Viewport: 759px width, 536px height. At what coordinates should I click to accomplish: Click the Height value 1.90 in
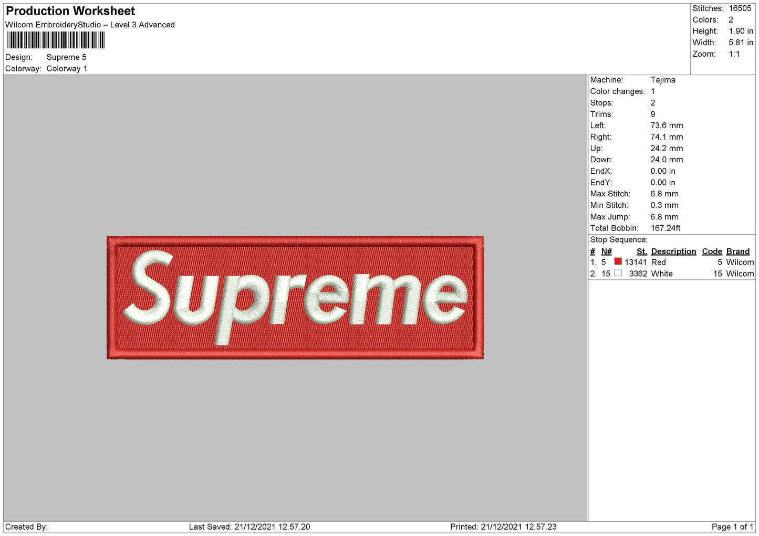coord(741,31)
